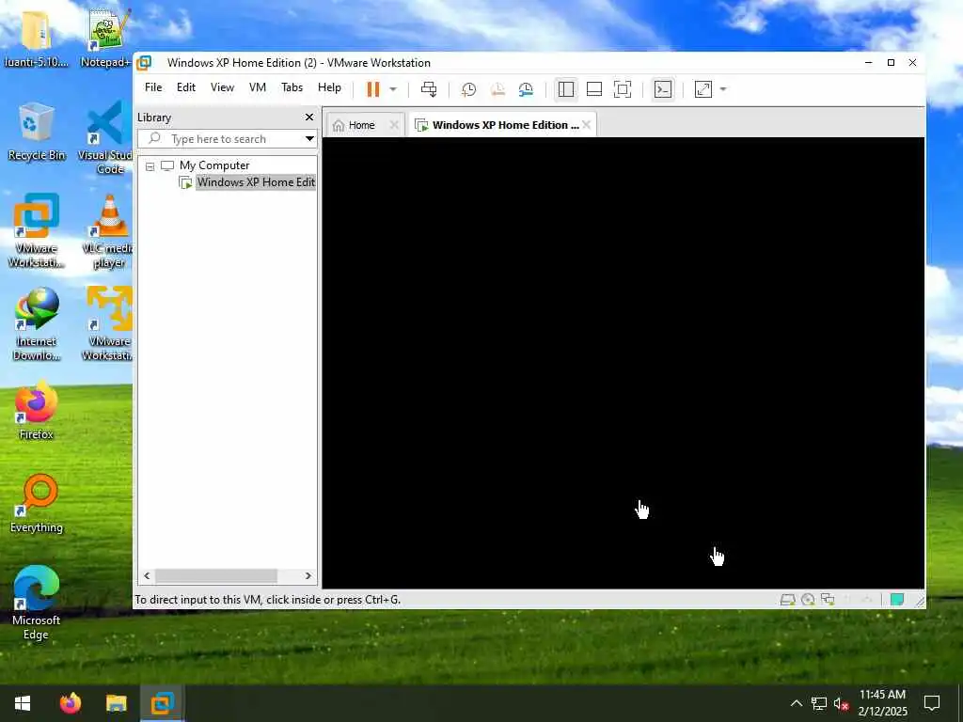
Task: Open the Tabs menu
Action: pos(292,87)
